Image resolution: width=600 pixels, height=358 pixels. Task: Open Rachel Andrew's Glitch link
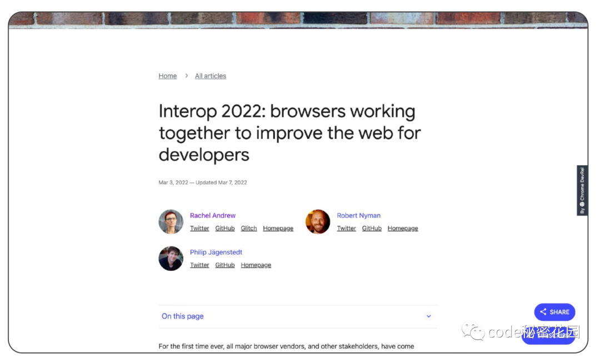click(x=249, y=228)
